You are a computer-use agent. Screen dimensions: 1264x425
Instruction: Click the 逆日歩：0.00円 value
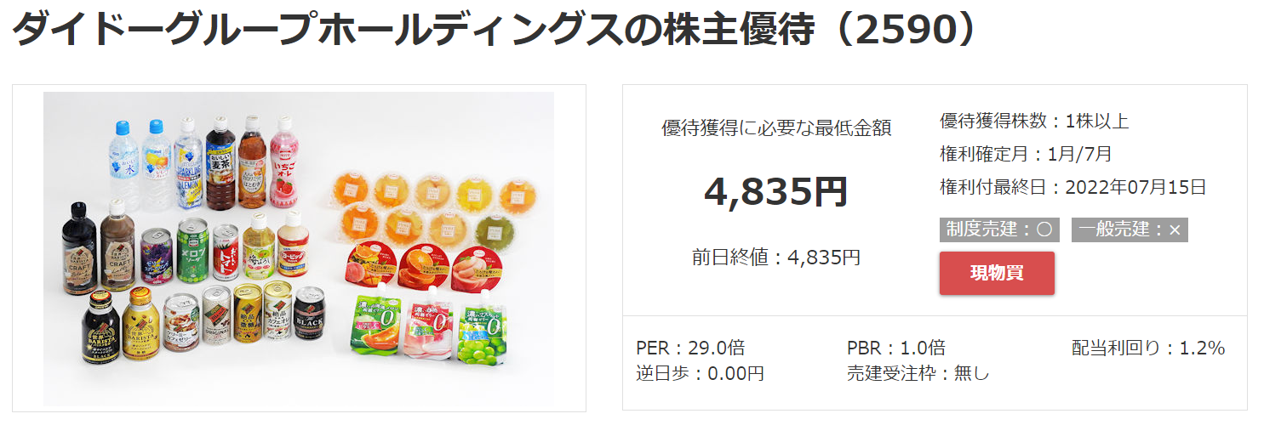[700, 373]
